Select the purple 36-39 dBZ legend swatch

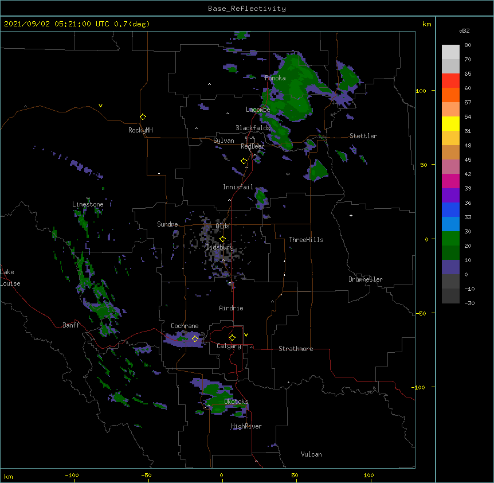click(x=450, y=196)
